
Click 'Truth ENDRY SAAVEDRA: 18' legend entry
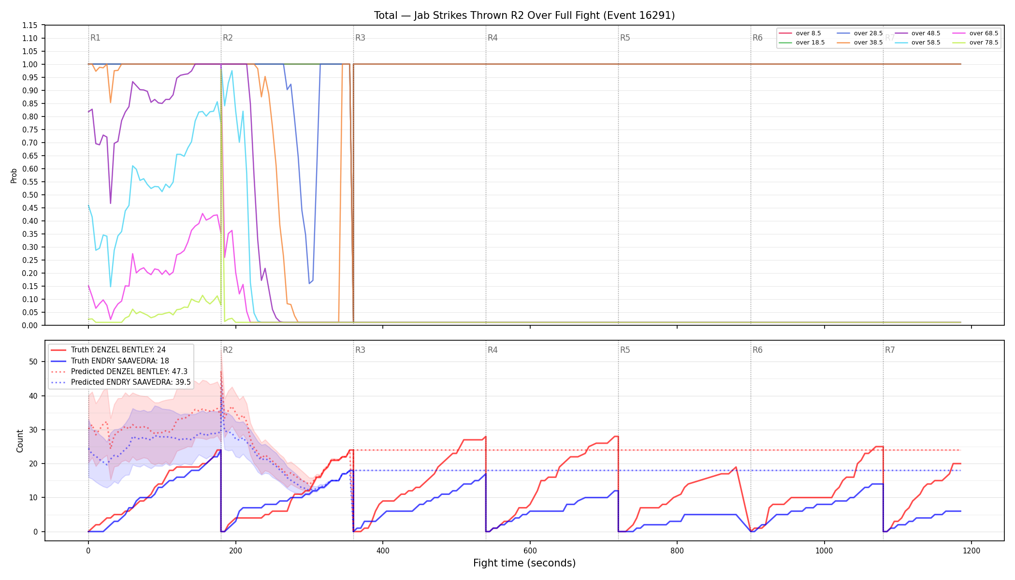click(x=120, y=361)
